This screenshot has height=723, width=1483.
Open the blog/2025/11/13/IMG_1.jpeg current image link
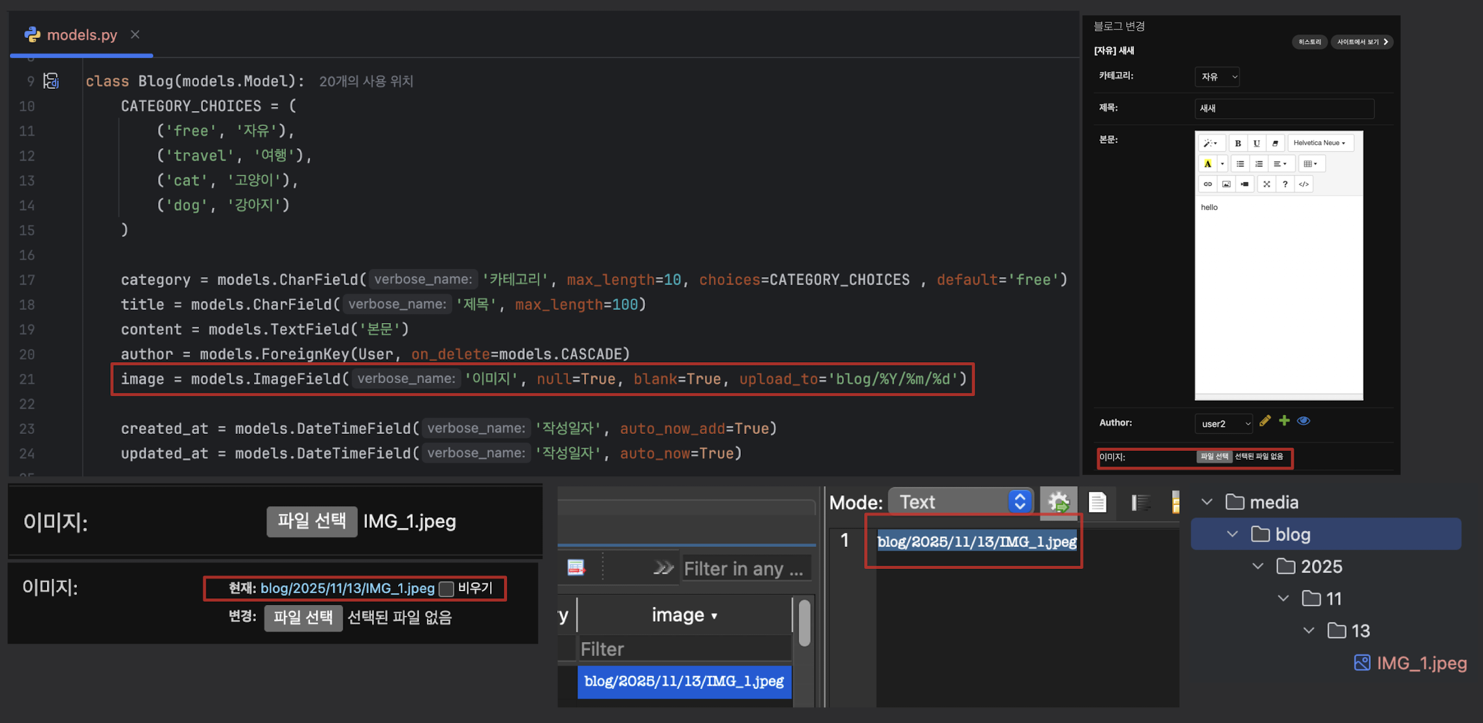(x=347, y=589)
